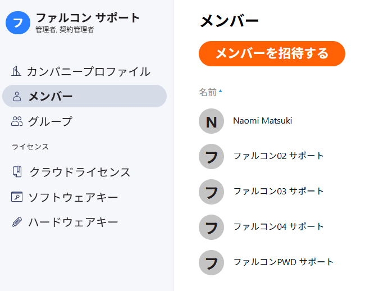Viewport: 370px width, 291px height.
Task: Click メンバーを招待する orange button
Action: 272,53
